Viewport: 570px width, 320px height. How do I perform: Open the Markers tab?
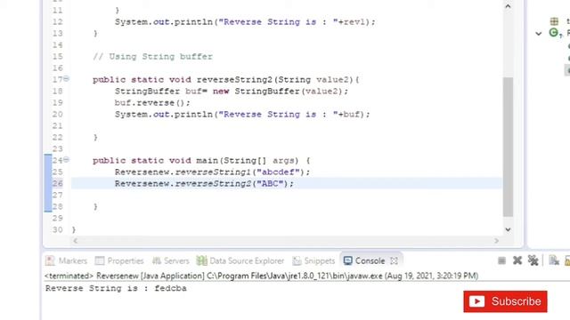pyautogui.click(x=66, y=260)
